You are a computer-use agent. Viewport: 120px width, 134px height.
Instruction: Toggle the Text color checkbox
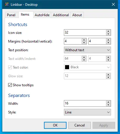(x=10, y=67)
